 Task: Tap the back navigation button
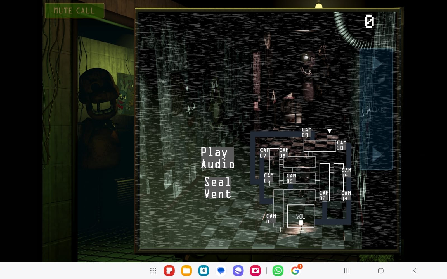click(x=415, y=271)
